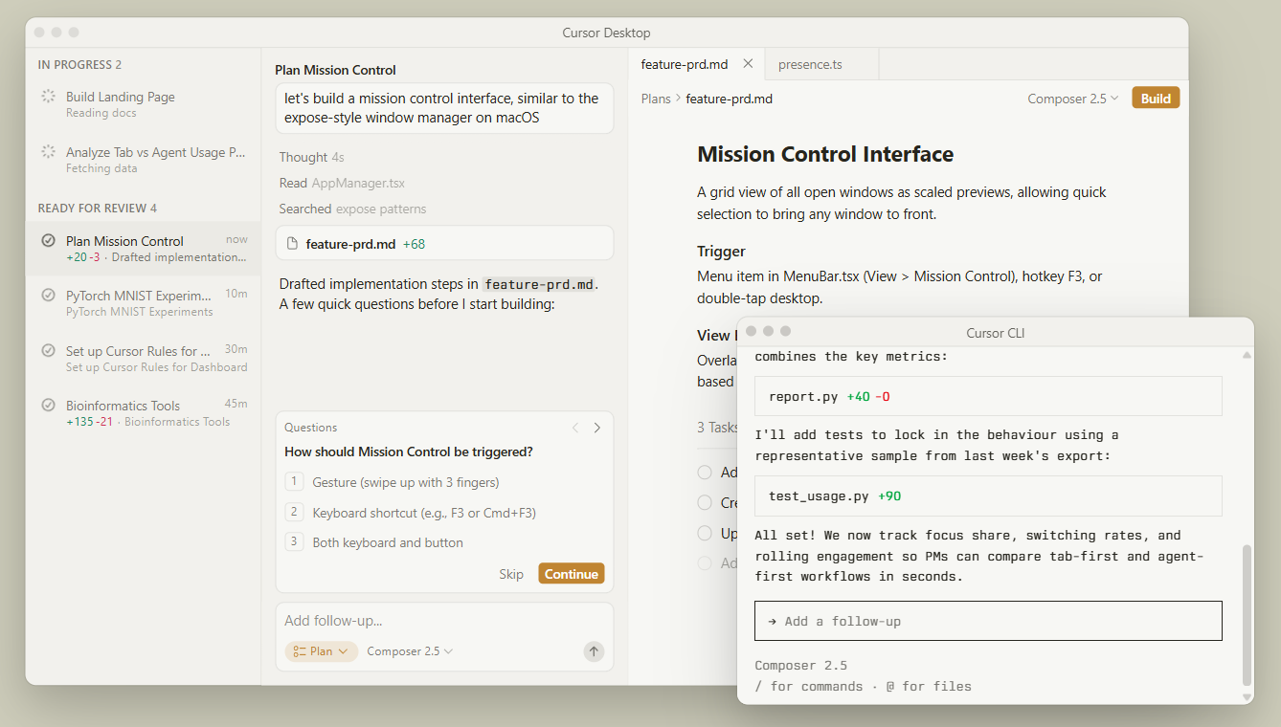Open the Composer 2.5 dropdown in the follow-up box
This screenshot has height=727, width=1281.
click(410, 651)
